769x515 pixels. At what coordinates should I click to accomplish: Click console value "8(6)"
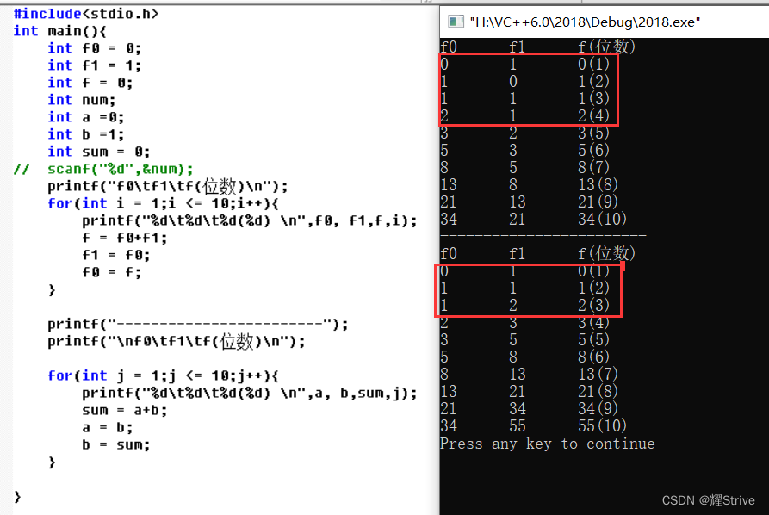tap(593, 357)
